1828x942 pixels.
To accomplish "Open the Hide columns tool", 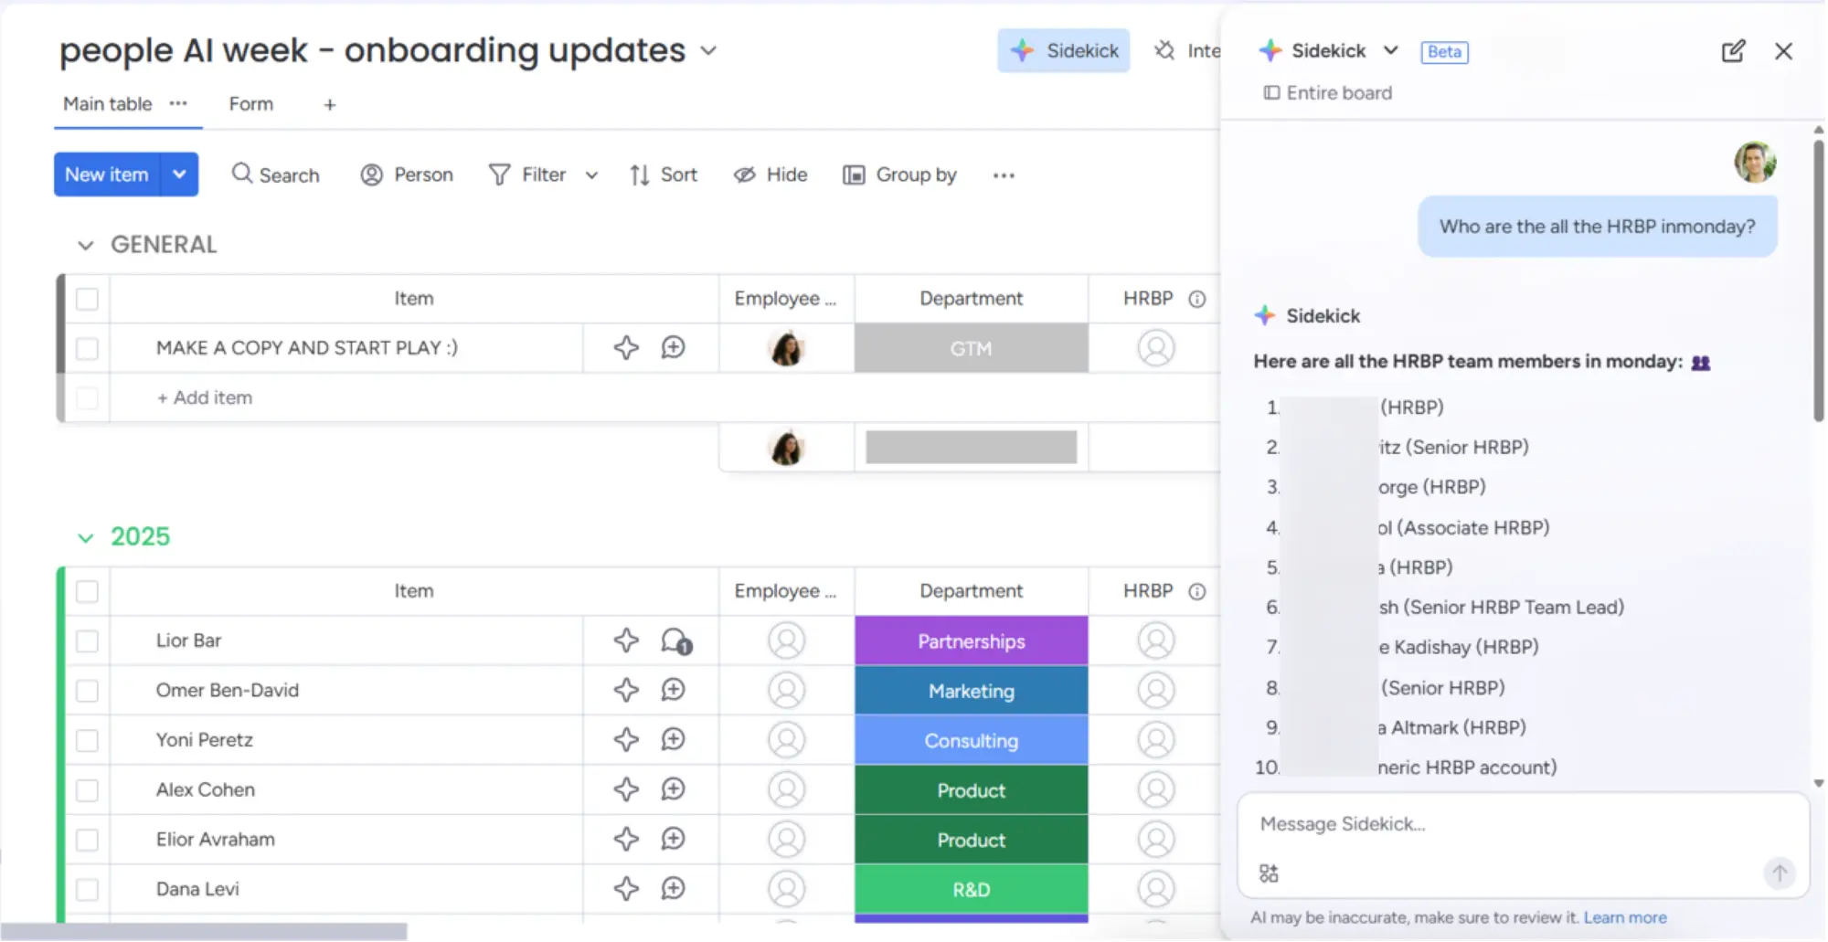I will point(771,175).
